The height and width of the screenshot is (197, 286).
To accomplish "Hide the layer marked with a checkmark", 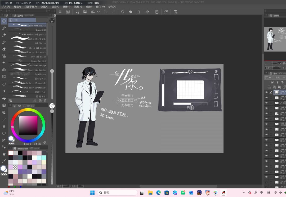I will [266, 103].
